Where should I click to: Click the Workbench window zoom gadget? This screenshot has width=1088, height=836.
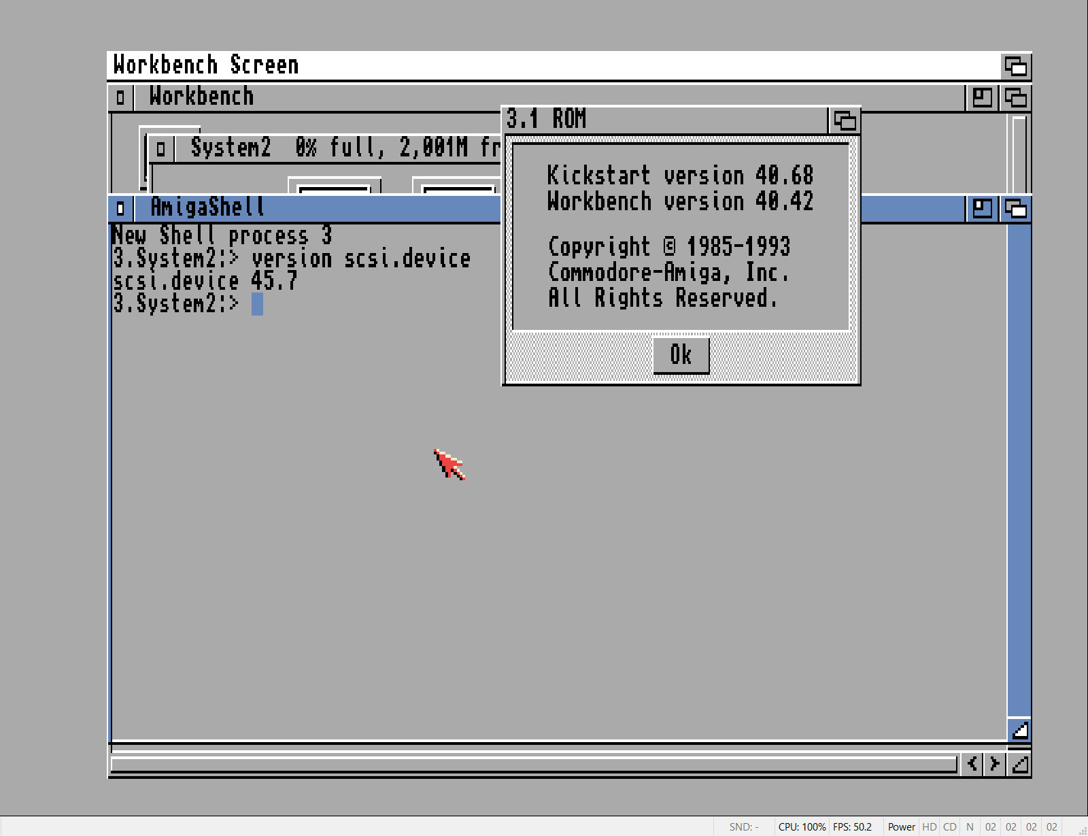click(982, 98)
